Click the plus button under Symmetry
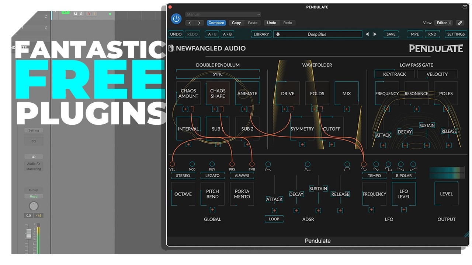Viewport: 472px width, 265px height. click(x=302, y=144)
